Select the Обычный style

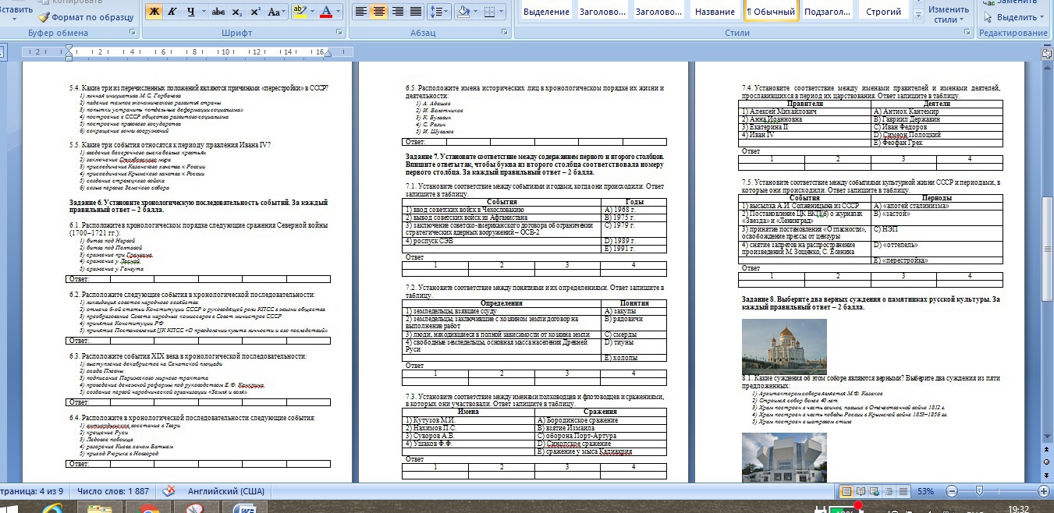coord(771,12)
